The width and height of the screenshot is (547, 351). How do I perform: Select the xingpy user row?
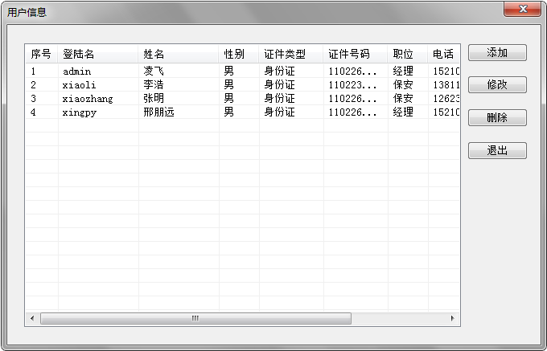coord(80,112)
